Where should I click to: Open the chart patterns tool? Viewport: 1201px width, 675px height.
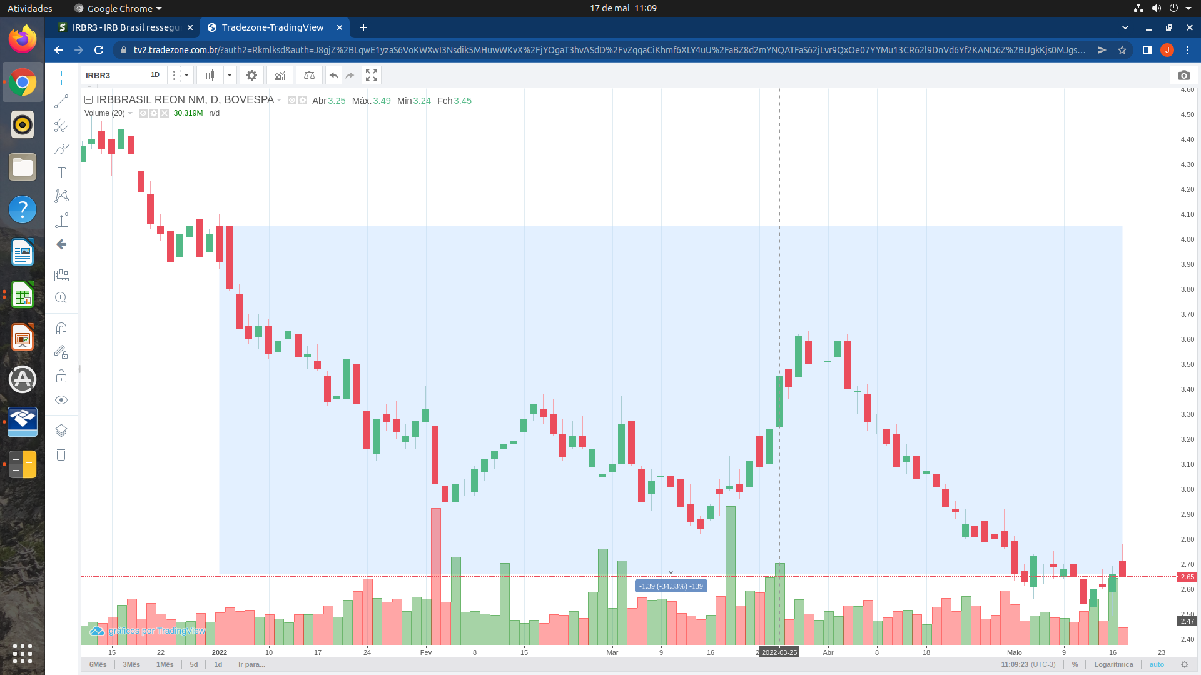tap(61, 196)
